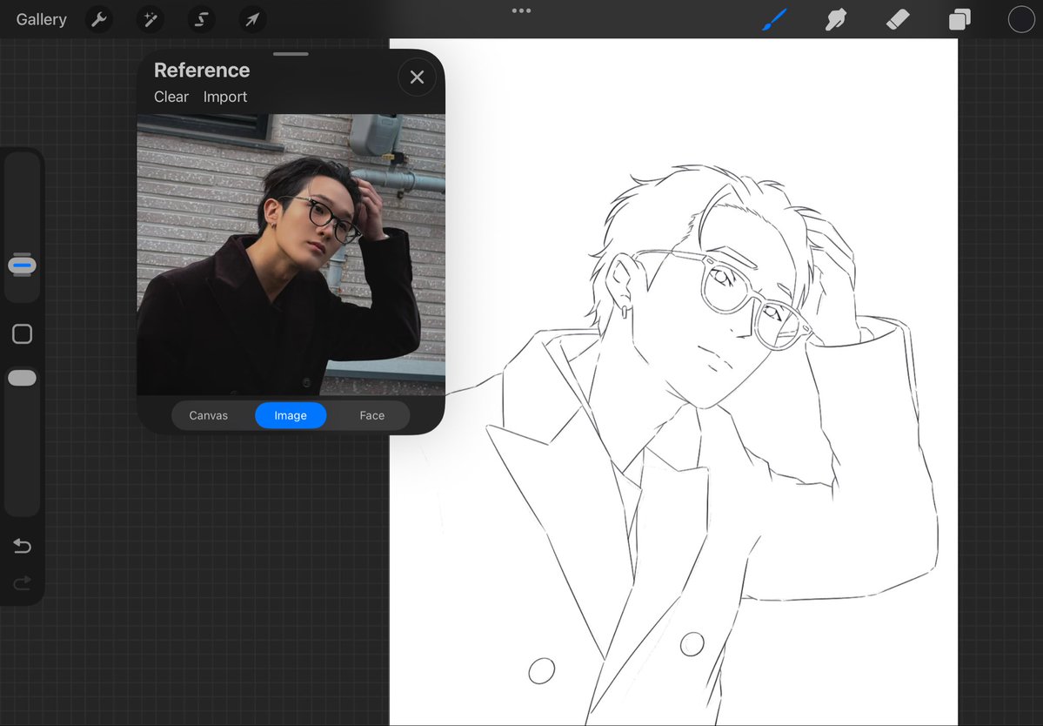Keep Image mode selected in Reference

click(x=291, y=415)
